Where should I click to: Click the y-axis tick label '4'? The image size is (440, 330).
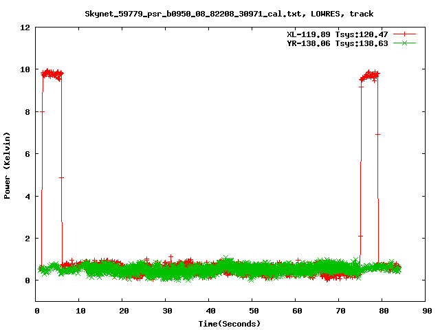click(27, 197)
